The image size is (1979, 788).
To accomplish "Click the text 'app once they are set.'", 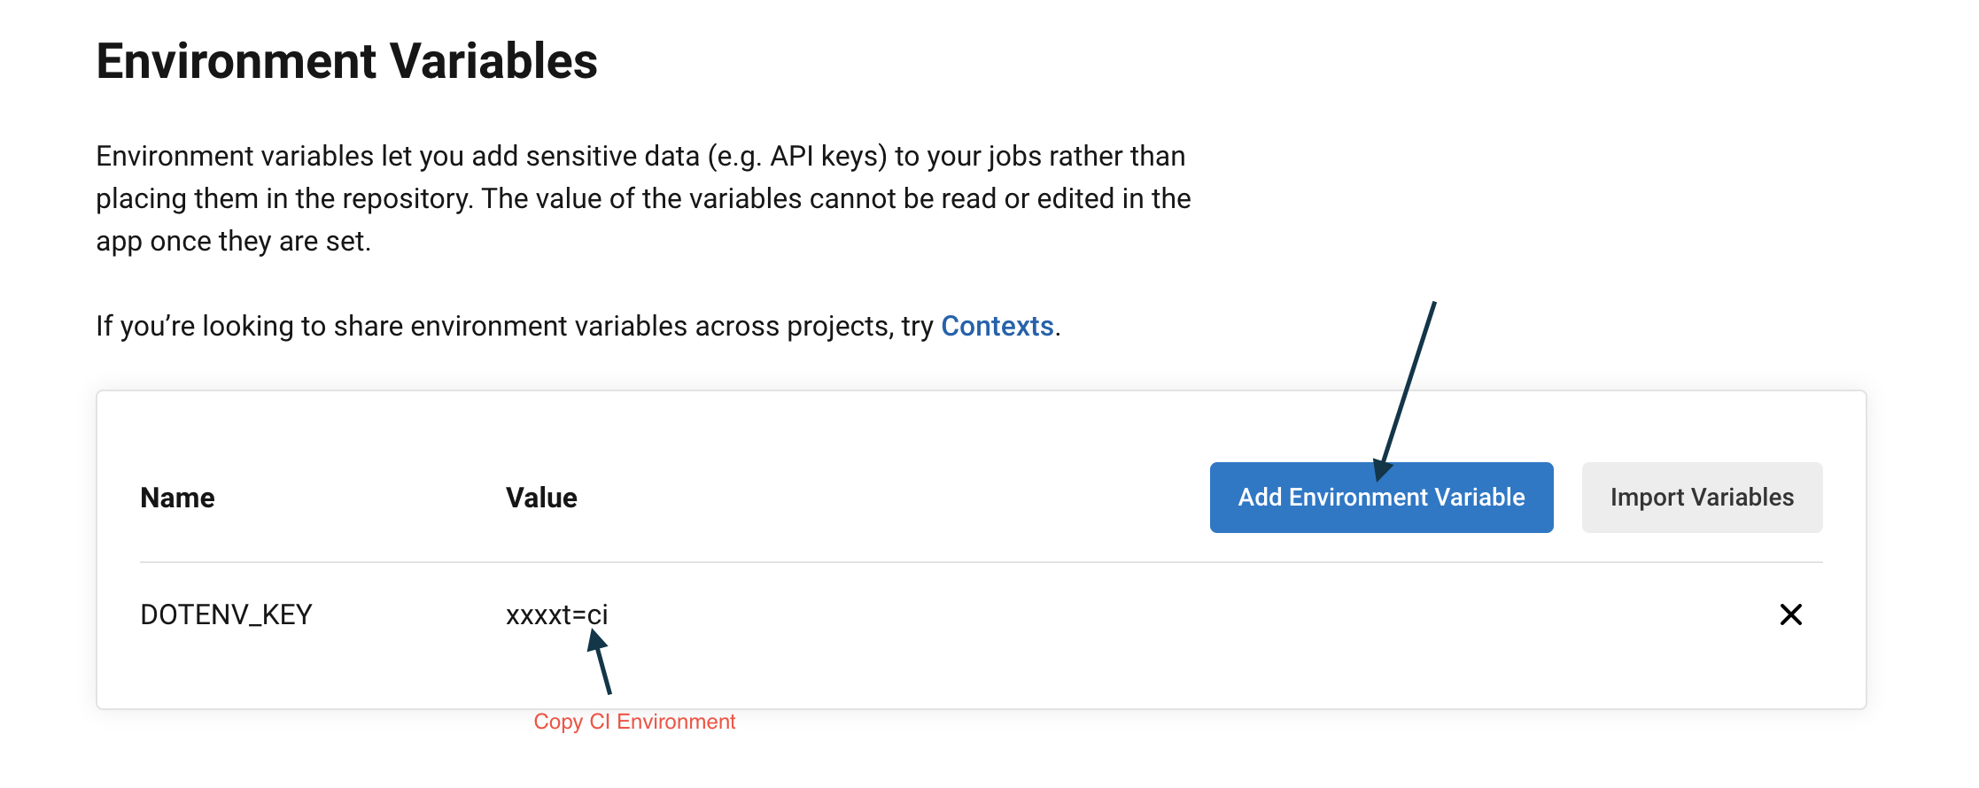I will [233, 241].
